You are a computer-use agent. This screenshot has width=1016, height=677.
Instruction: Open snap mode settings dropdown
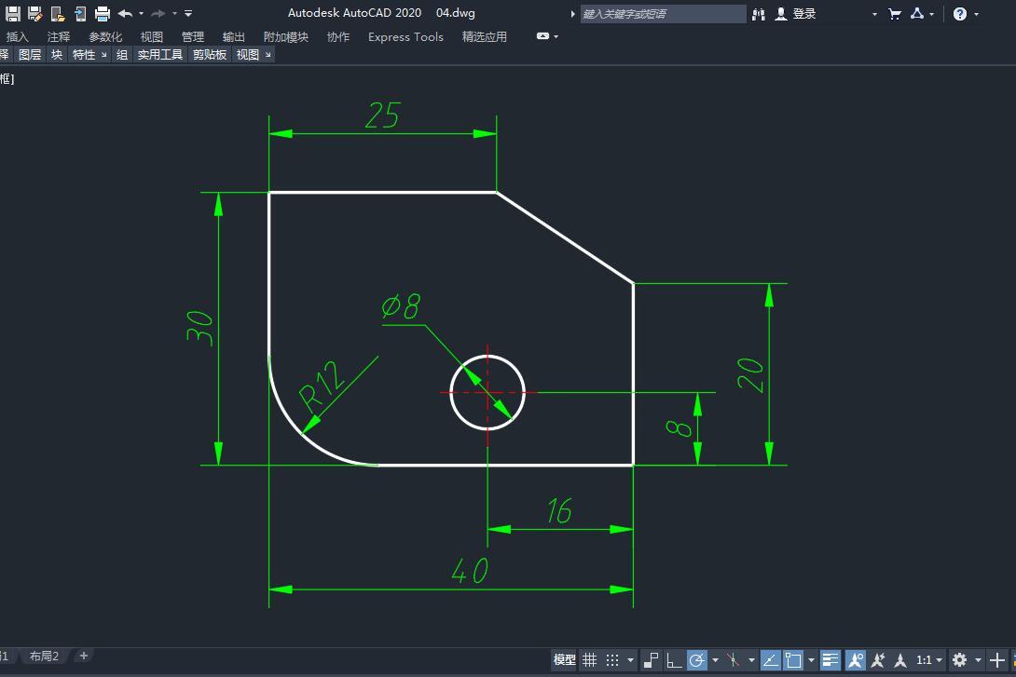630,660
